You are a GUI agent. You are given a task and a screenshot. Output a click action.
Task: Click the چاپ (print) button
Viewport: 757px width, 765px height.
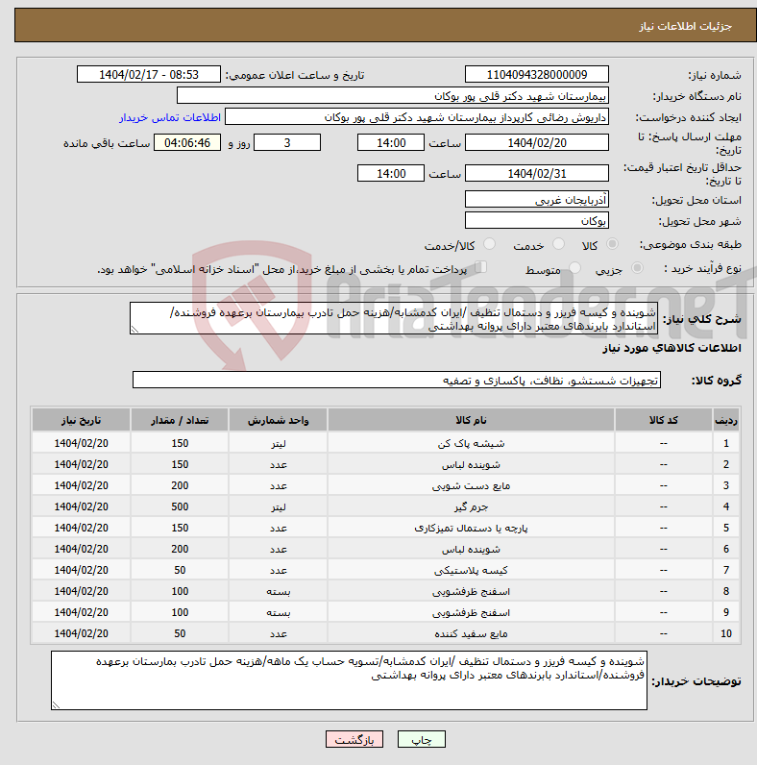point(422,740)
